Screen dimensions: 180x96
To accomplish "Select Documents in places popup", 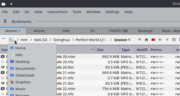I will [x=32, y=68].
